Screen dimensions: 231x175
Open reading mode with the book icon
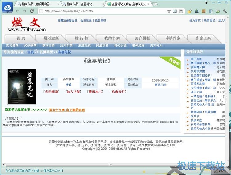coord(175,11)
